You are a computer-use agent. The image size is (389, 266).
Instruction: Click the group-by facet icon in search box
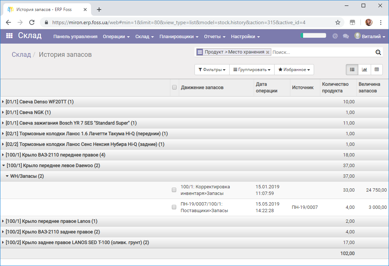click(x=200, y=52)
